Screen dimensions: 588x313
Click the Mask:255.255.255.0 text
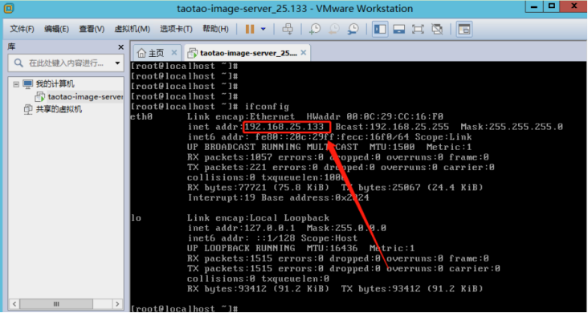pyautogui.click(x=512, y=127)
